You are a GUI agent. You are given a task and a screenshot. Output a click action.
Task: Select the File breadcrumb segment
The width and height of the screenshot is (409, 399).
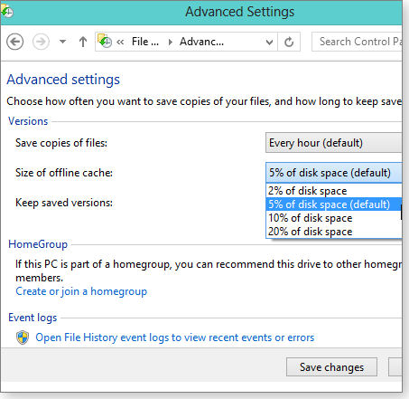point(145,42)
